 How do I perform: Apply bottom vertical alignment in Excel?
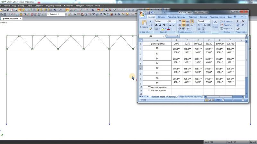(x=188, y=21)
